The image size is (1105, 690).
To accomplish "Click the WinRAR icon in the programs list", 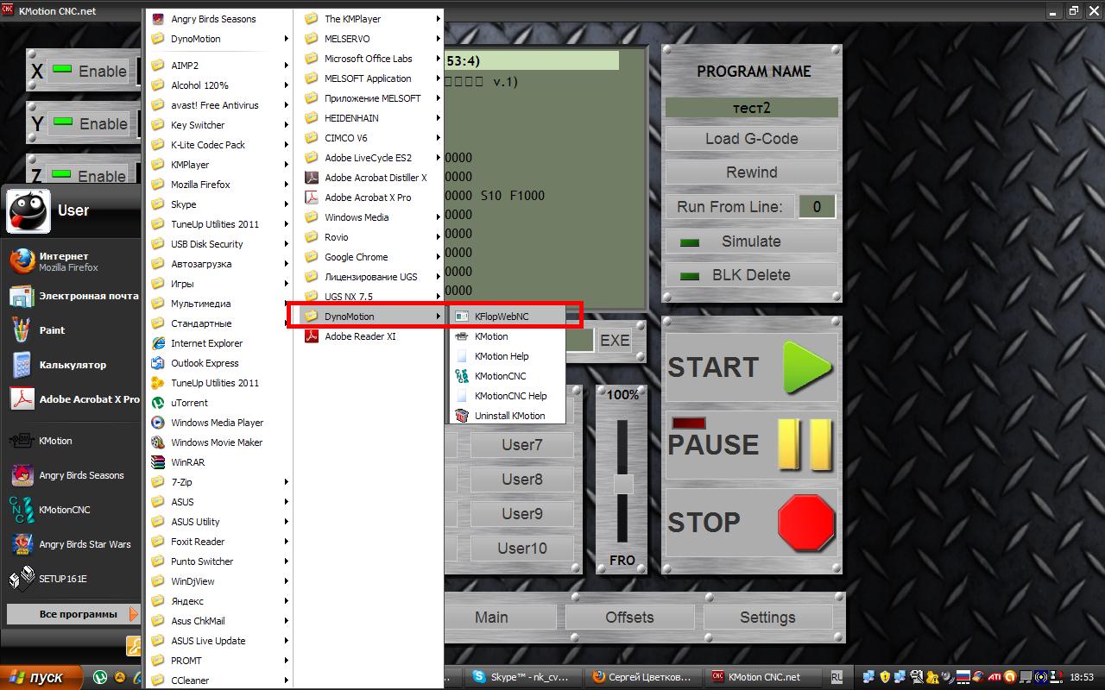I will coord(158,462).
